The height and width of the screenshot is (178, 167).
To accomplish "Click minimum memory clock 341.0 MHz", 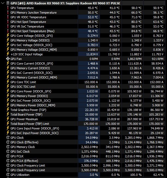I will coord(113,147).
